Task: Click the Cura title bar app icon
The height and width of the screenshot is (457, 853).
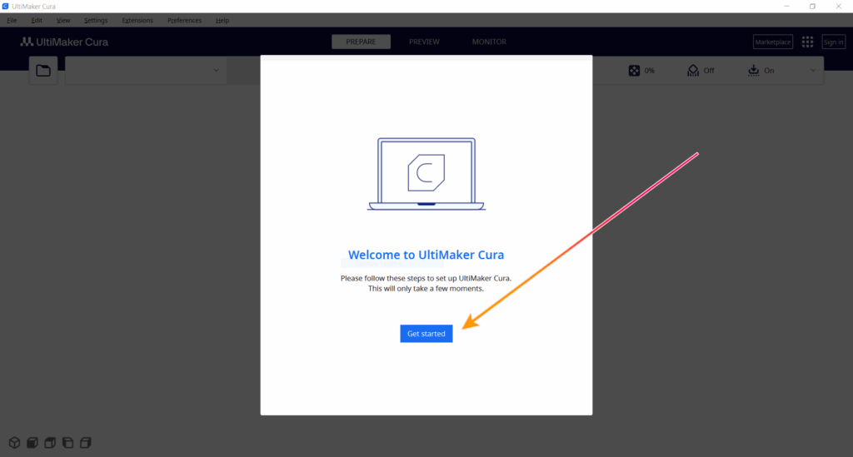Action: [6, 6]
